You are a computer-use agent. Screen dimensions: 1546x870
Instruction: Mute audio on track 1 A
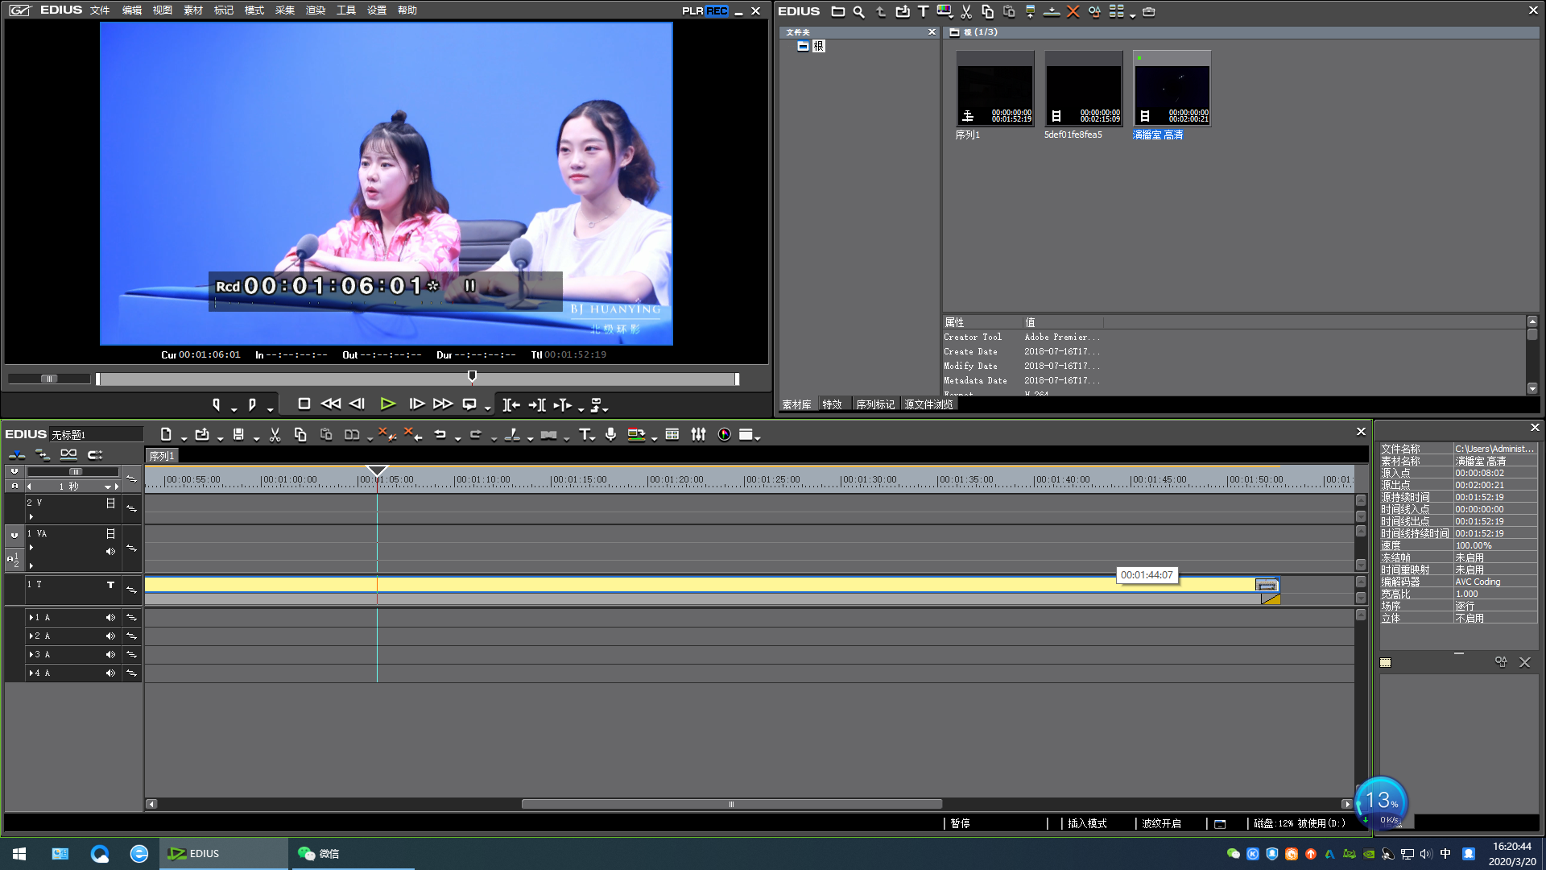[110, 618]
